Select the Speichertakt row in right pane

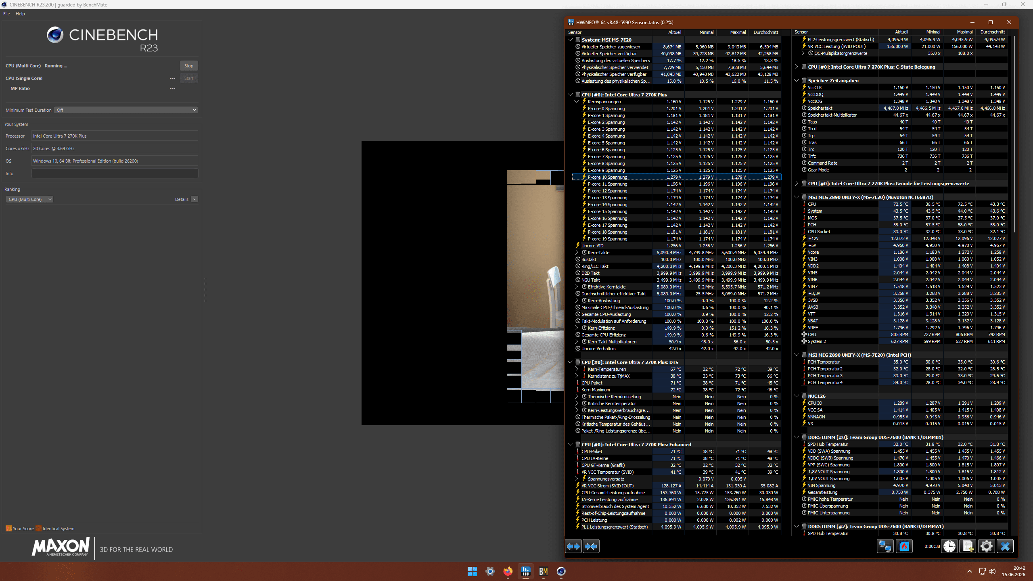903,108
